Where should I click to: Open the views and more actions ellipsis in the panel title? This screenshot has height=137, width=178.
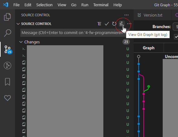126,15
